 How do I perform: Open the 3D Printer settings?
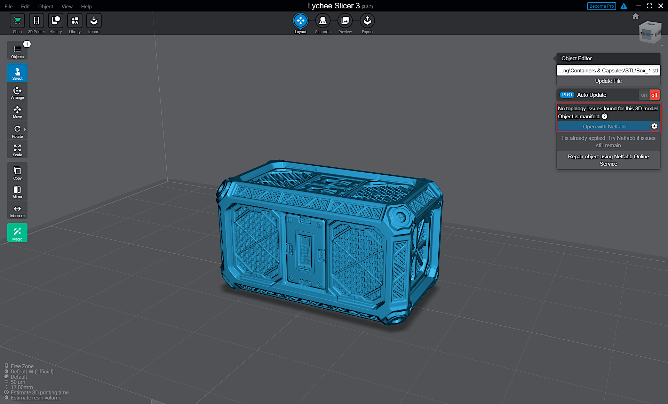point(36,23)
